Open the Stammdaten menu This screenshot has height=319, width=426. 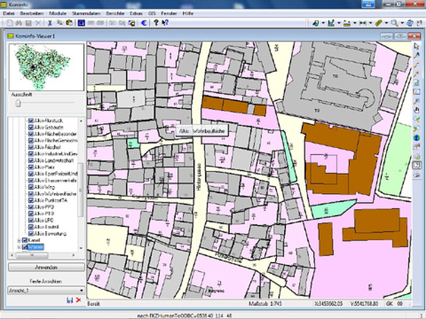pos(86,13)
